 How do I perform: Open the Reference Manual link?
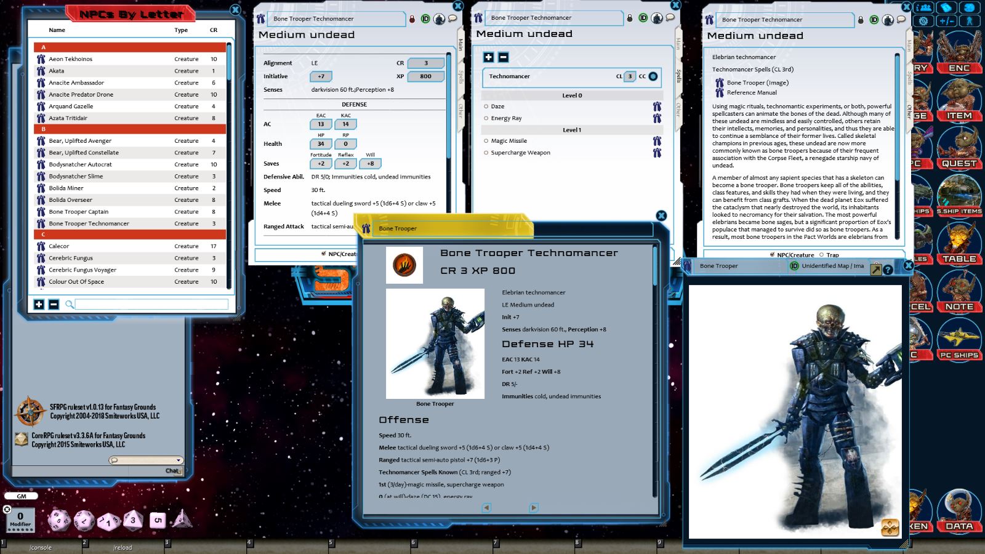click(x=752, y=92)
